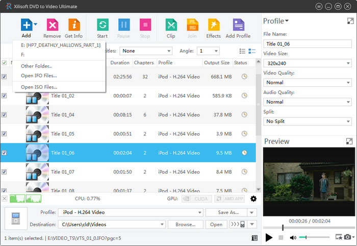Open the Split dropdown
357x246 pixels.
[307, 121]
